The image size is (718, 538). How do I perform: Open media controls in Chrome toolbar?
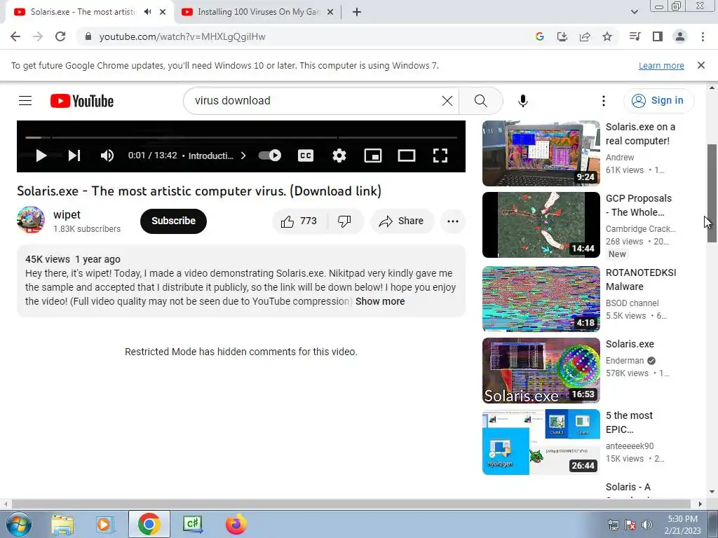[x=635, y=36]
